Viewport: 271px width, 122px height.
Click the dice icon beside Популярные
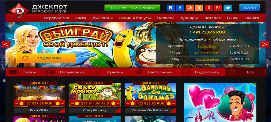point(50,72)
